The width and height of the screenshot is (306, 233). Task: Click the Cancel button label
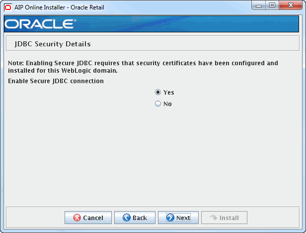tap(93, 218)
